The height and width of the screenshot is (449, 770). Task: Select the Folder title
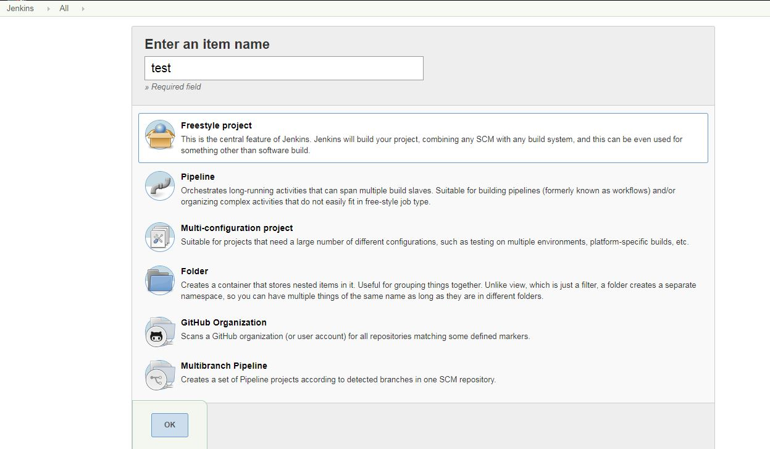click(195, 271)
